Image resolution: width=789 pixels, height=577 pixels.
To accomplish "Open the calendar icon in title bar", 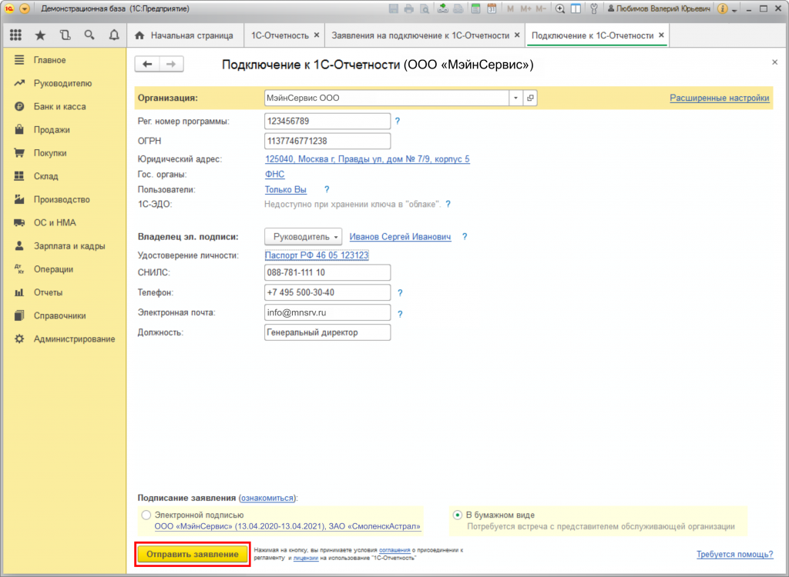I will [492, 9].
